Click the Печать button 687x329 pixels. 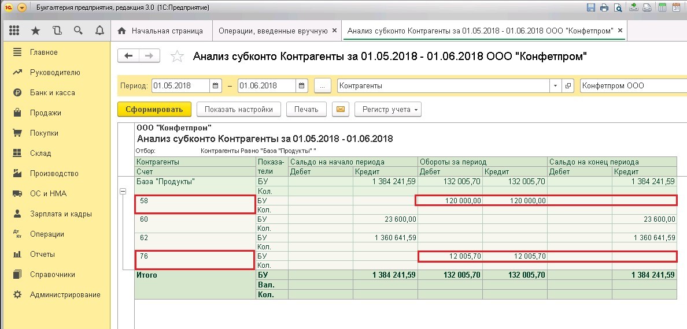(306, 109)
